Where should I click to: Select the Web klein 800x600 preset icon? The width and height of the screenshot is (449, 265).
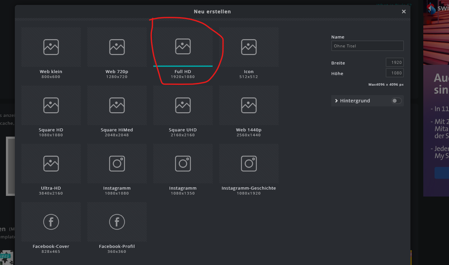[51, 47]
